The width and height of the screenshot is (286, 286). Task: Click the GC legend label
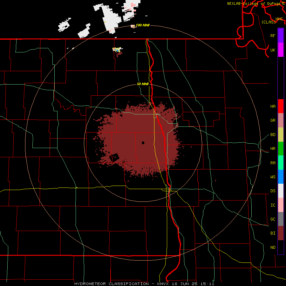click(x=273, y=219)
